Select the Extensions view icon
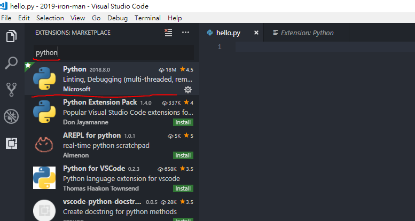This screenshot has height=221, width=415. tap(11, 143)
